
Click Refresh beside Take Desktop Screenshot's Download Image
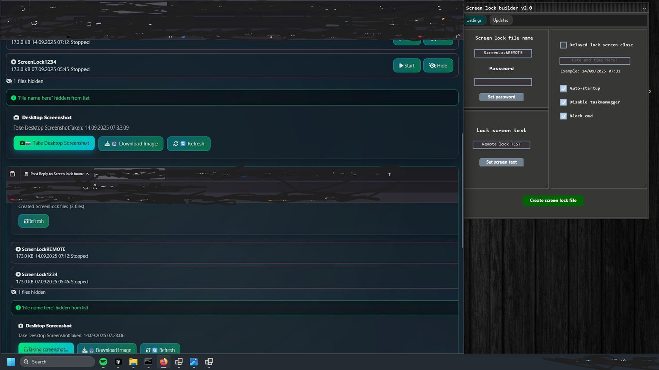click(x=189, y=144)
